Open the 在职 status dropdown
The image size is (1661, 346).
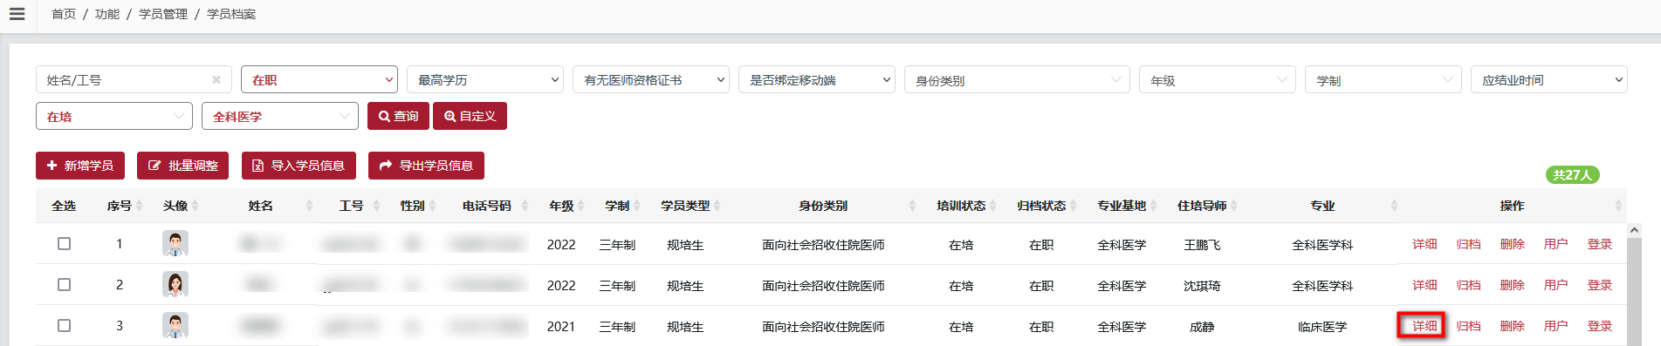pos(319,80)
